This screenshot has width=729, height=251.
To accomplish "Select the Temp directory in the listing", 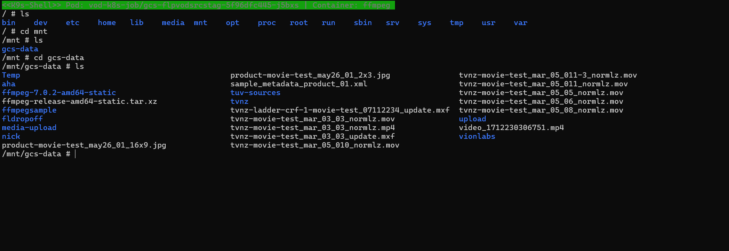I will click(11, 75).
